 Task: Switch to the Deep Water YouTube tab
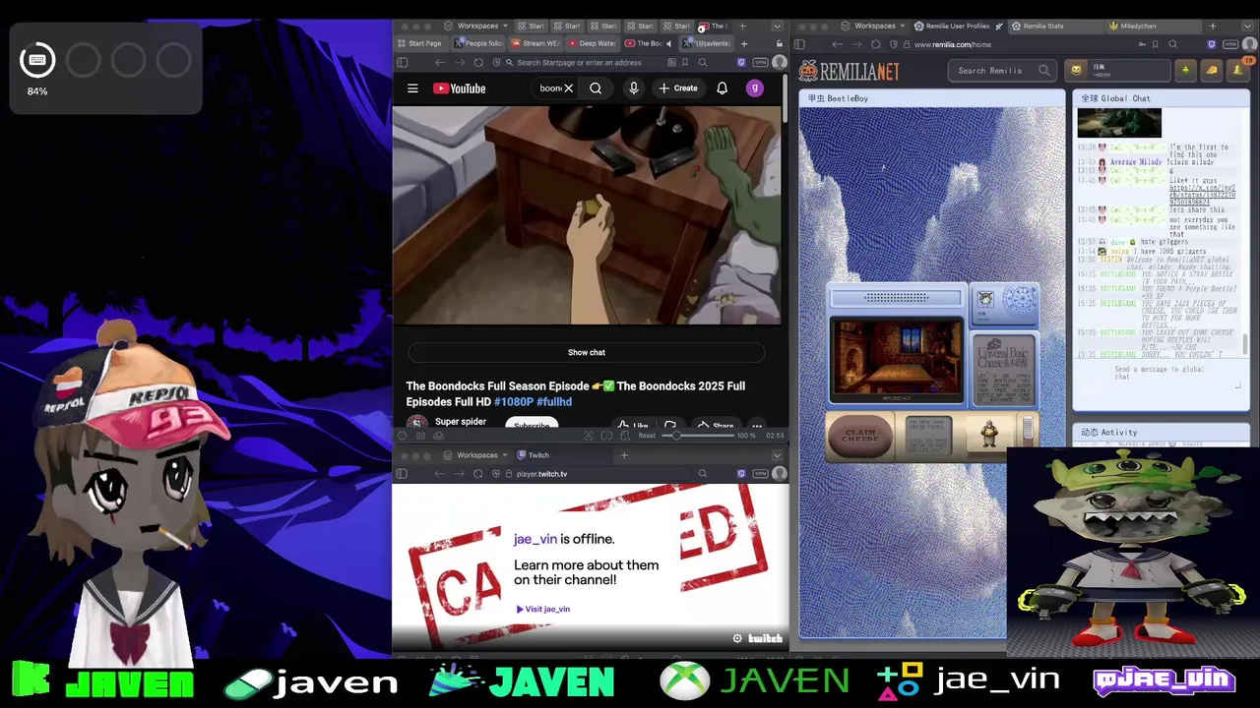[x=593, y=43]
